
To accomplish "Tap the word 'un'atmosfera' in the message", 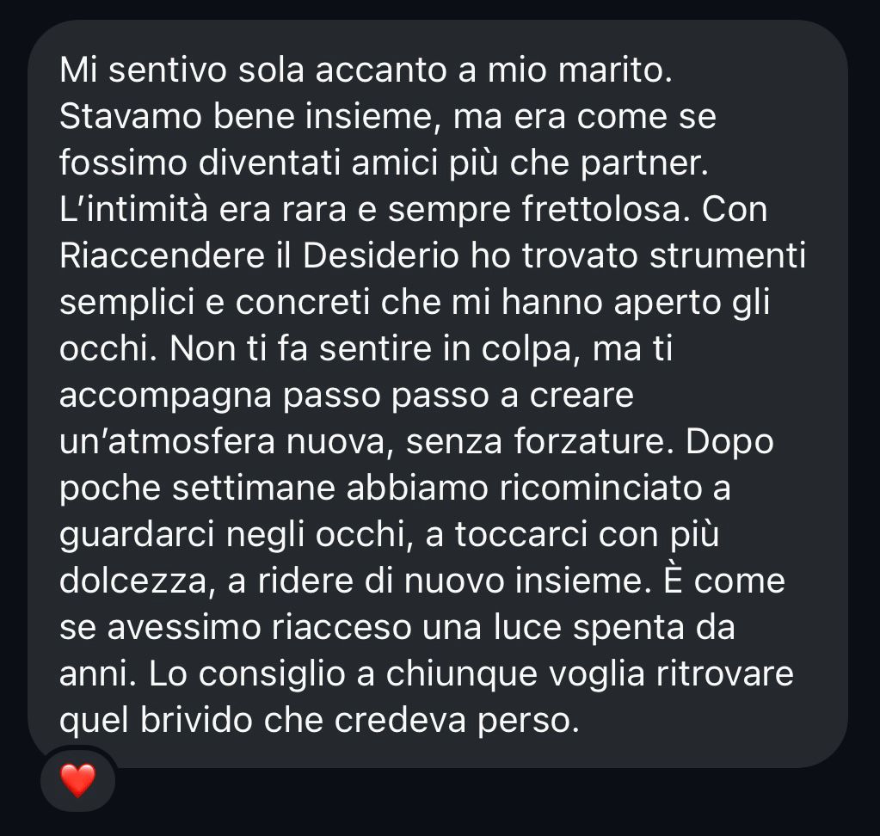I will [167, 441].
